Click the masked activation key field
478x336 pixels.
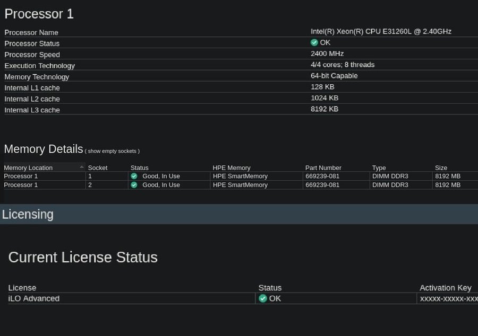pos(448,298)
